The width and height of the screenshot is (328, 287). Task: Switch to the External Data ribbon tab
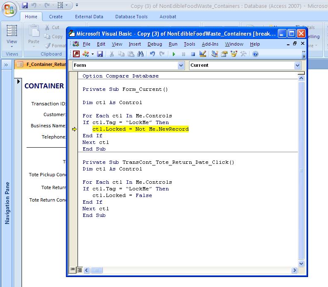[x=89, y=17]
